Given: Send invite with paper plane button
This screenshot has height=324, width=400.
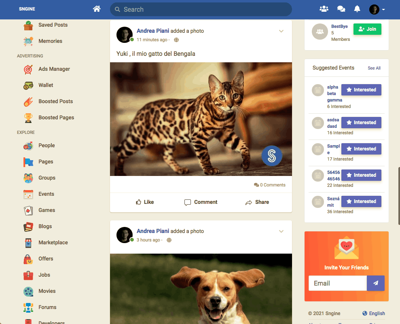Looking at the screenshot, I should click(x=375, y=283).
